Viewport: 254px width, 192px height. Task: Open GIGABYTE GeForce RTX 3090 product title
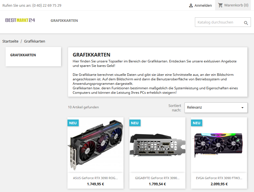(157, 178)
